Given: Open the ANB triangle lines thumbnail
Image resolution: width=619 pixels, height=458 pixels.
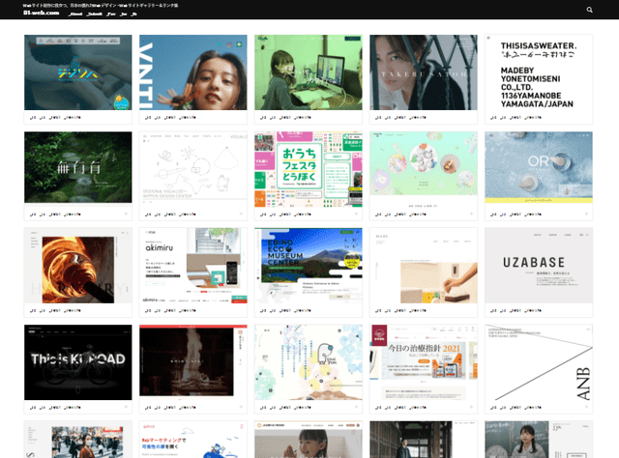Looking at the screenshot, I should 539,362.
